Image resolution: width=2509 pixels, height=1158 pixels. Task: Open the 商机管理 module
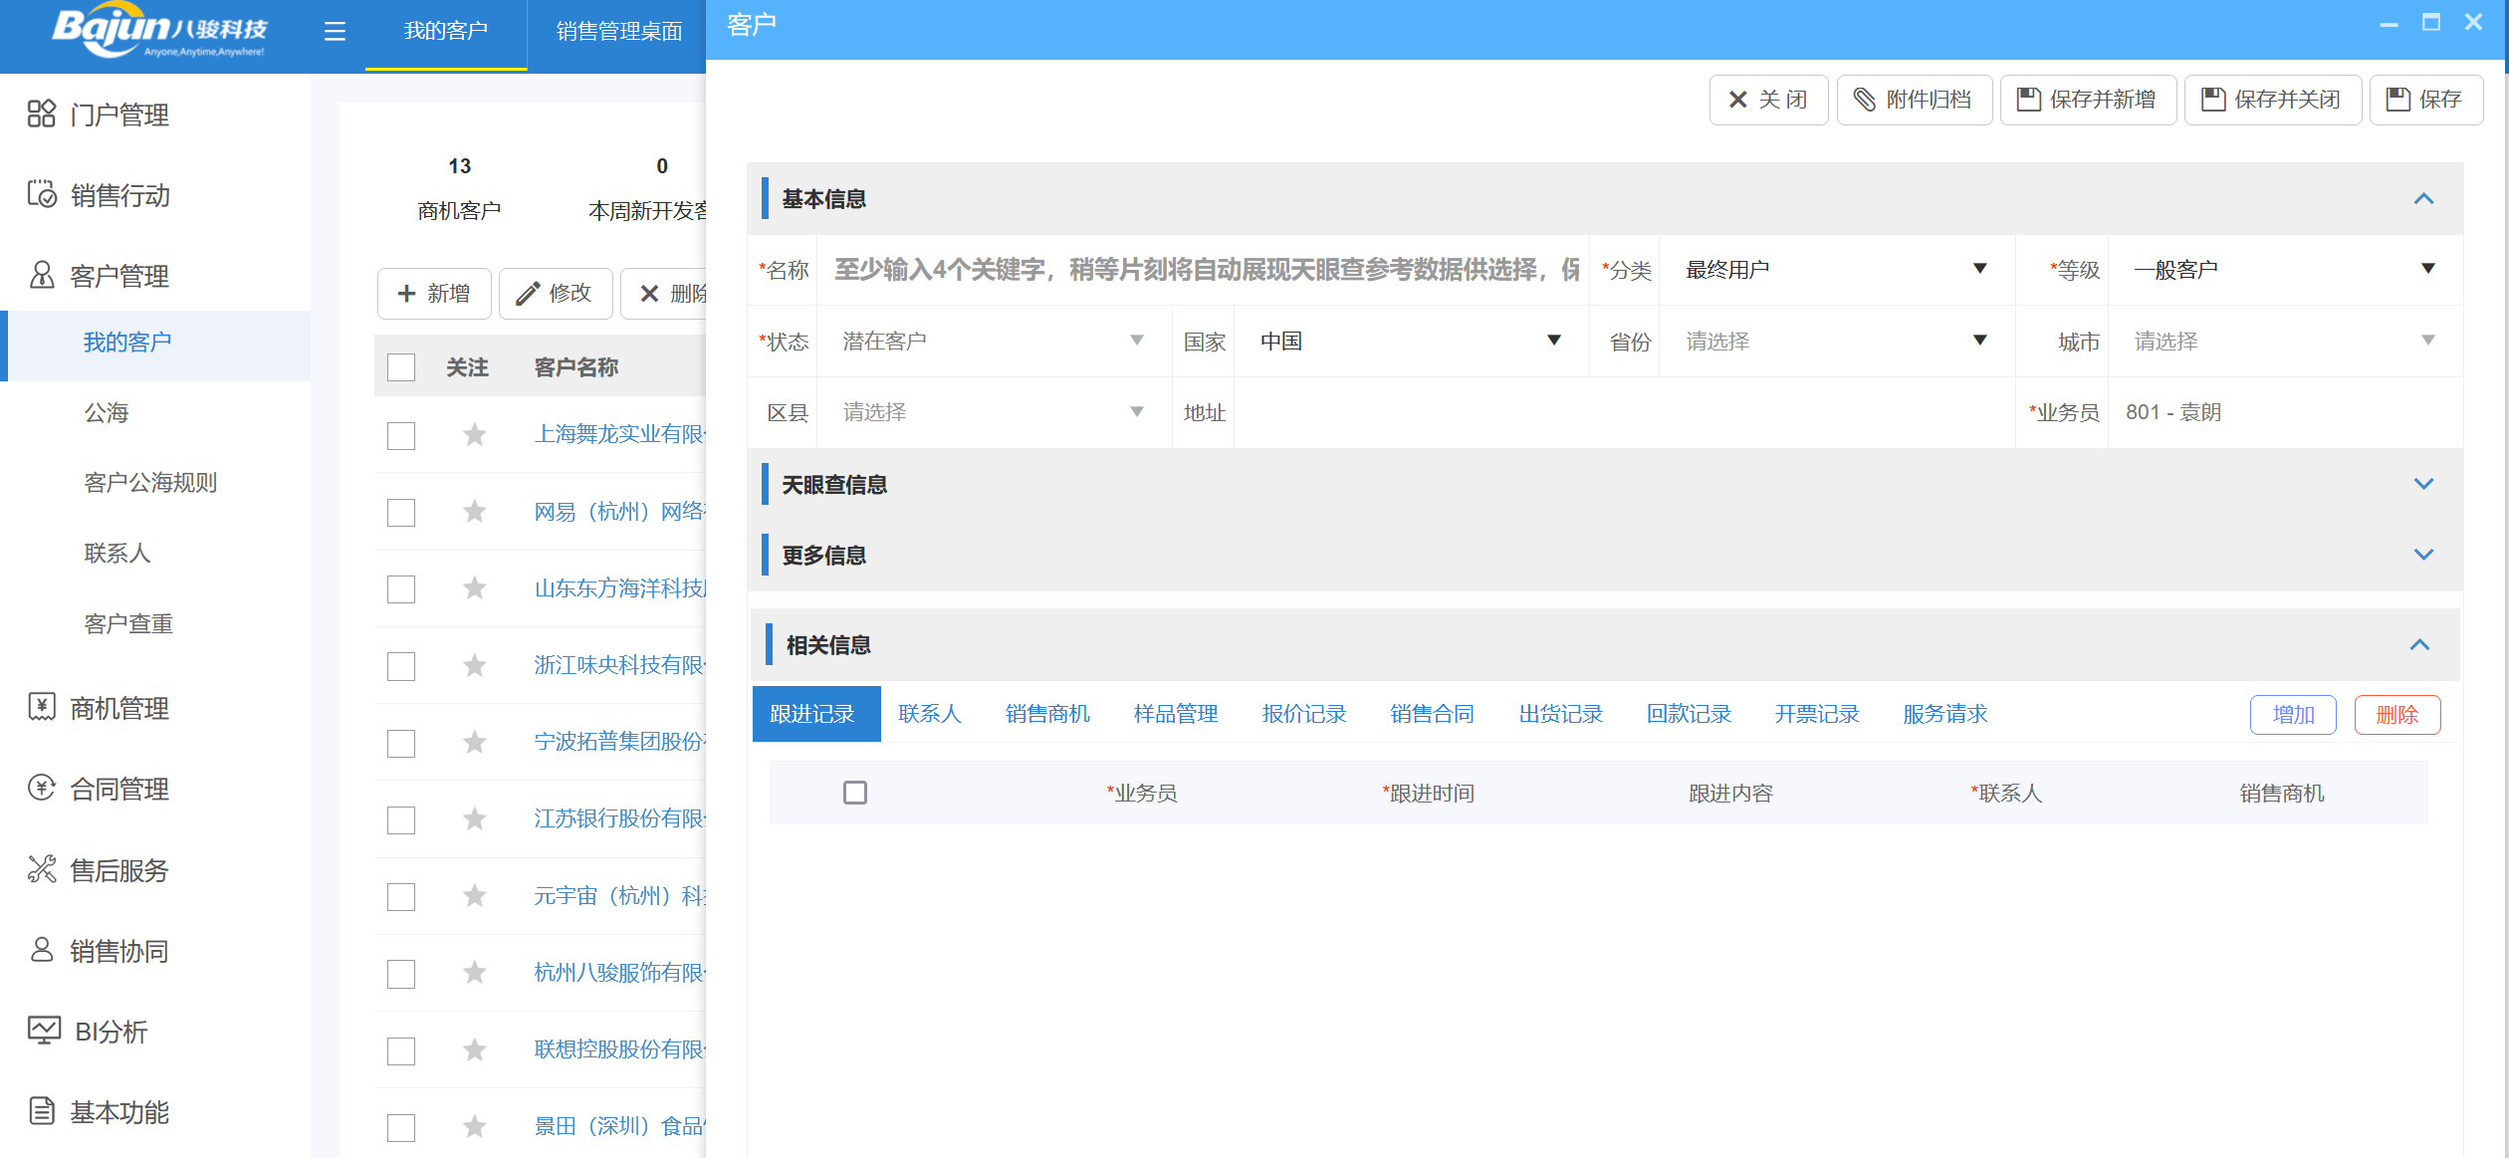click(118, 708)
